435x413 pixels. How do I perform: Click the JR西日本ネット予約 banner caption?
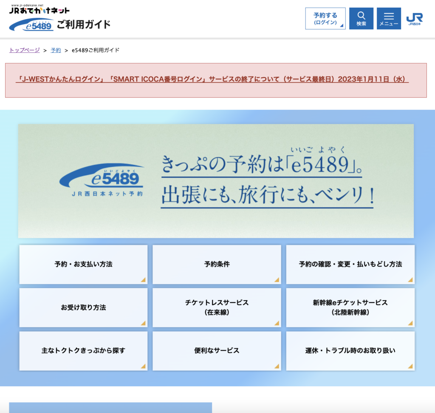pyautogui.click(x=107, y=194)
